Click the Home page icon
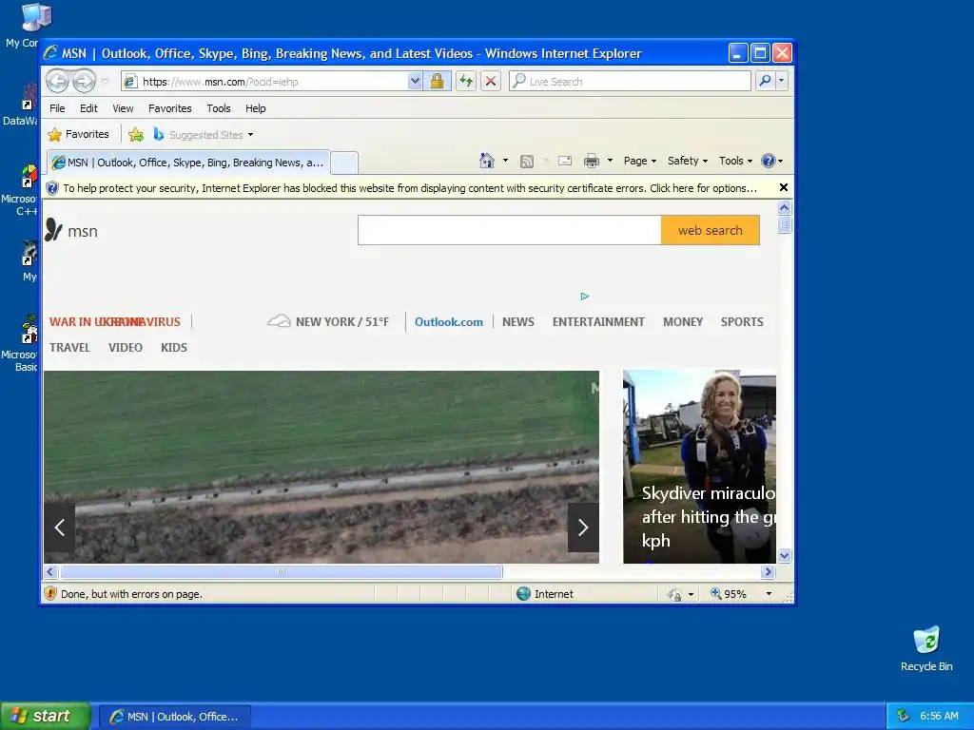The width and height of the screenshot is (974, 730). [x=487, y=161]
